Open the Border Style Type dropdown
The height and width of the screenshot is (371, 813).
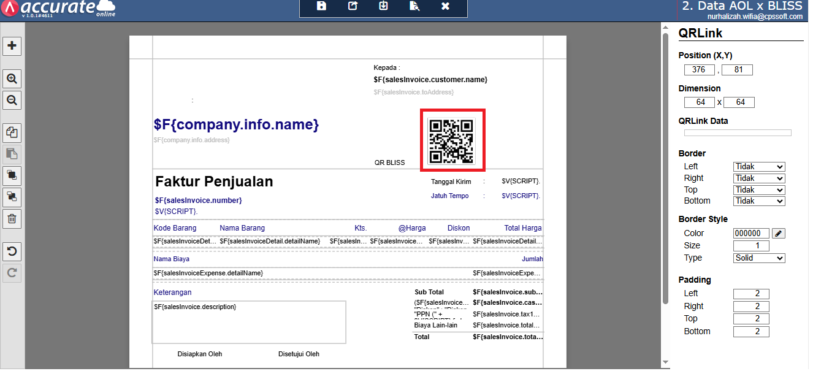[759, 258]
